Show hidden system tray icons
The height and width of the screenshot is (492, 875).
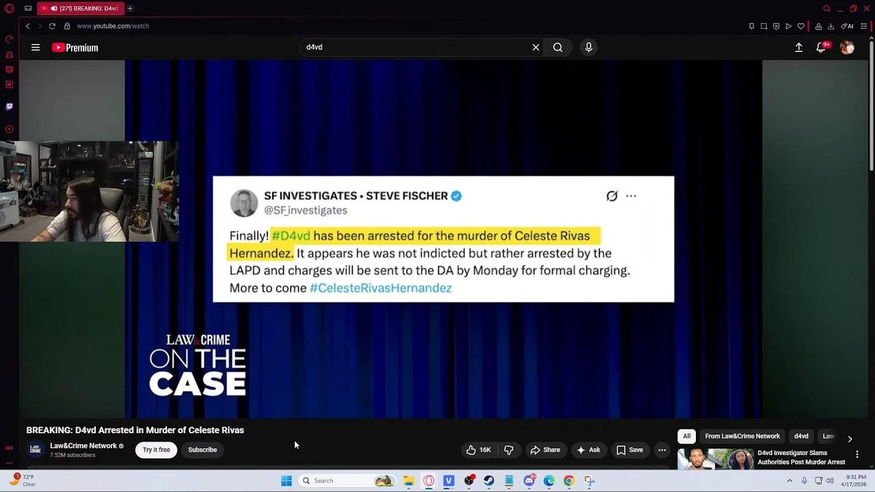790,481
